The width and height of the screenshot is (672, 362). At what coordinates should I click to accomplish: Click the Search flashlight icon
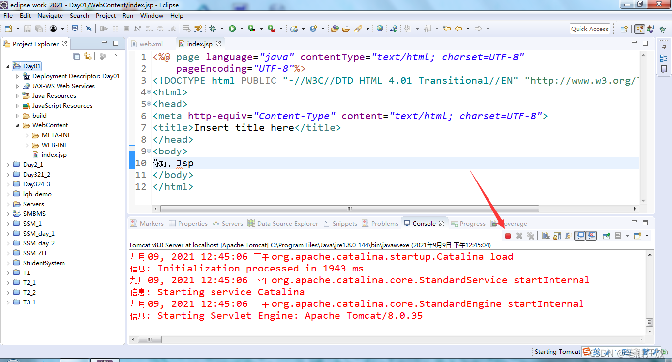(359, 29)
